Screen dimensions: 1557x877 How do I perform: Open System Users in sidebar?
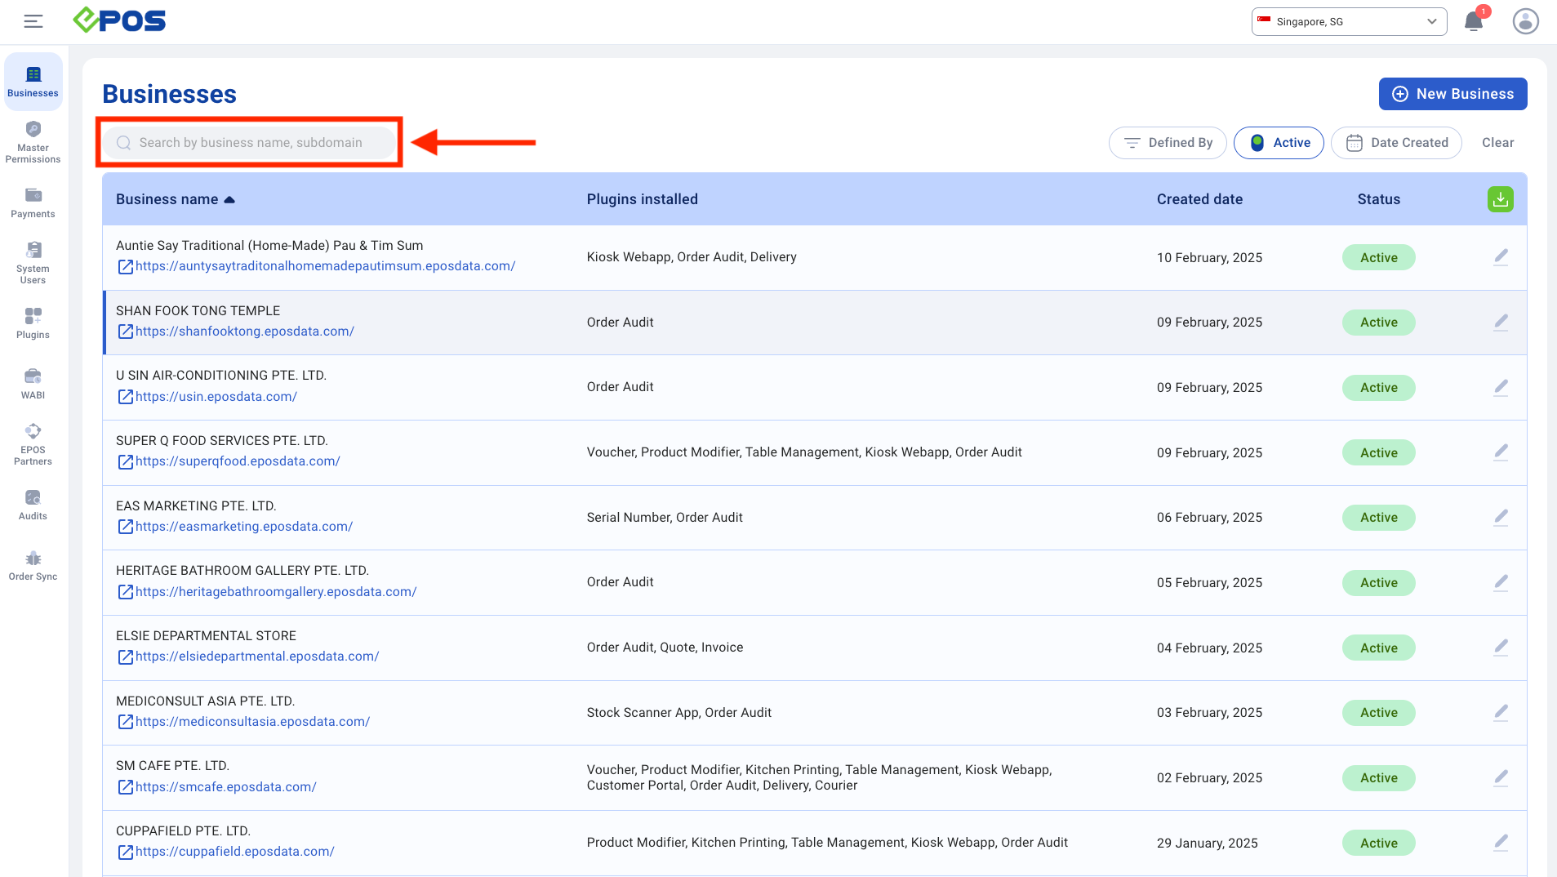pos(33,263)
